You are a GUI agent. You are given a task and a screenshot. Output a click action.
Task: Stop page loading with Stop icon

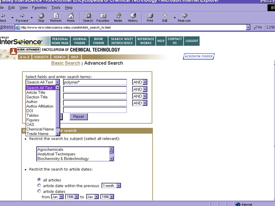[41, 16]
